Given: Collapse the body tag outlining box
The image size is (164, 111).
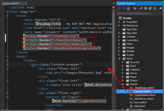Looking at the screenshot, I should coord(7,56).
